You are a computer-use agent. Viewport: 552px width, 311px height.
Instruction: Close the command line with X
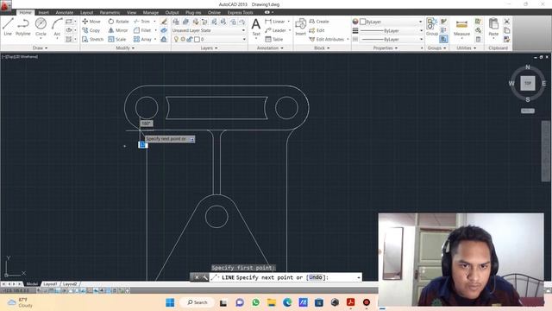pyautogui.click(x=197, y=277)
